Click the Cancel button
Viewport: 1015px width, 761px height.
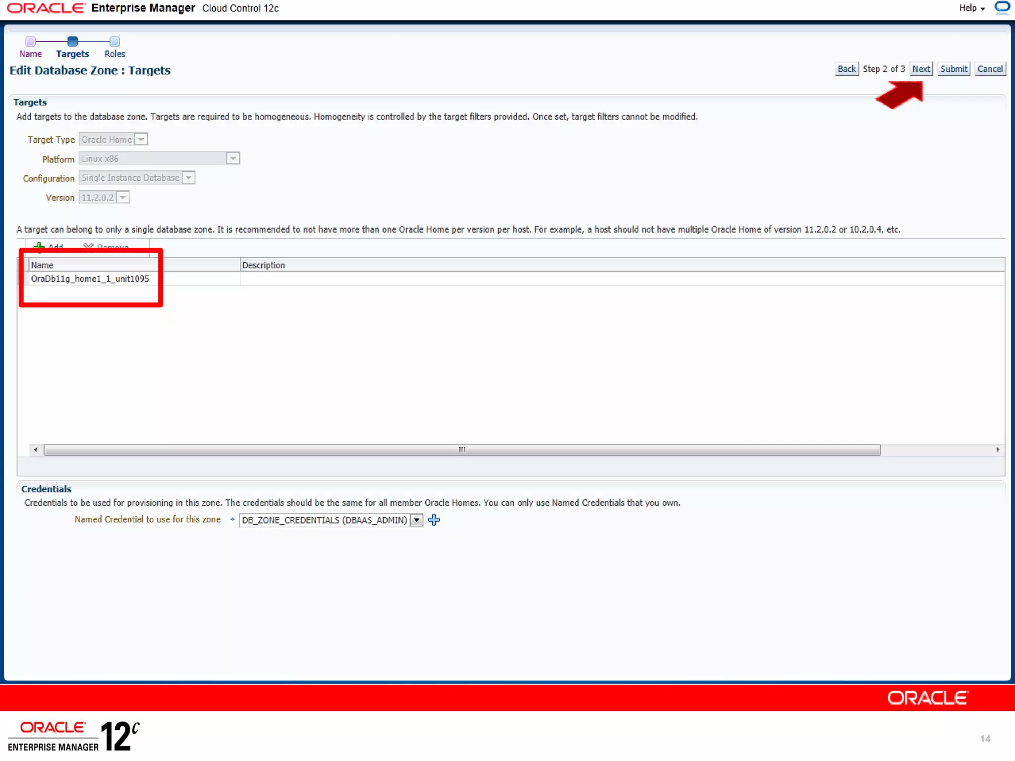(x=990, y=69)
